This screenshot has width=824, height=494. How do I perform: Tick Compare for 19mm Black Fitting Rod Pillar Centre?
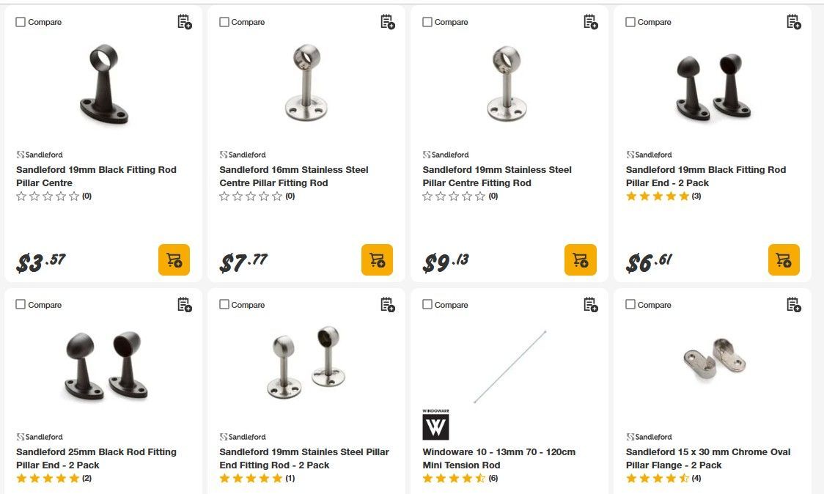click(21, 22)
